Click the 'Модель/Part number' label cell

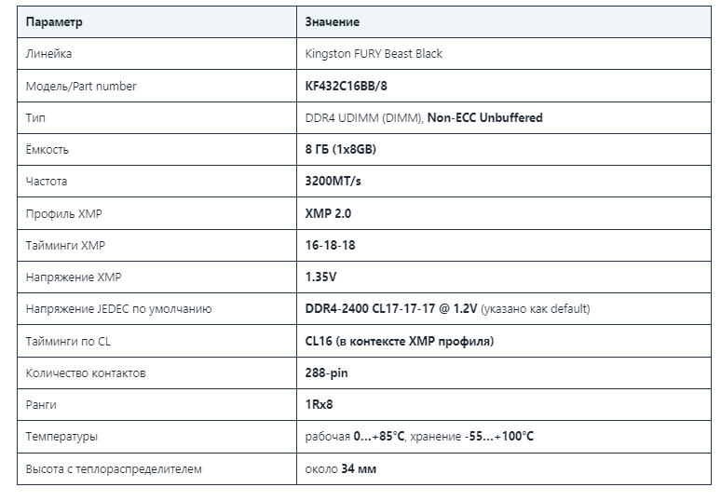156,86
